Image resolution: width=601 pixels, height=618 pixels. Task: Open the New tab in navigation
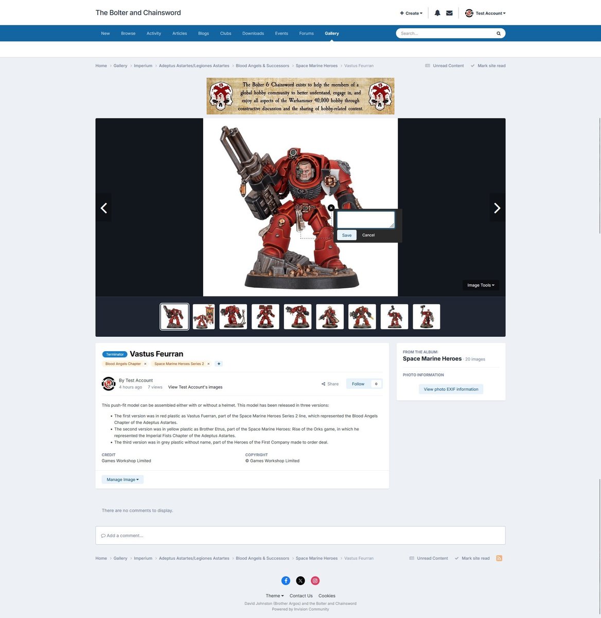tap(105, 33)
